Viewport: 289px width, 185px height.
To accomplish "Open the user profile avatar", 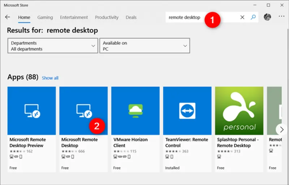I will (267, 17).
